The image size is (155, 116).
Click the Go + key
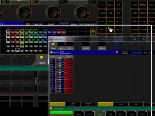coord(118,30)
